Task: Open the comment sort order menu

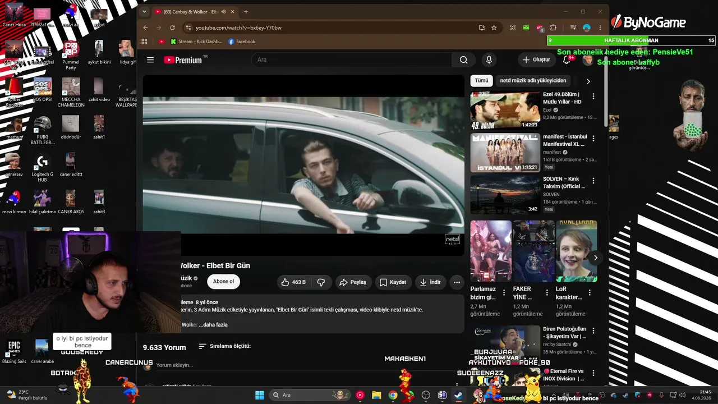Action: [224, 346]
